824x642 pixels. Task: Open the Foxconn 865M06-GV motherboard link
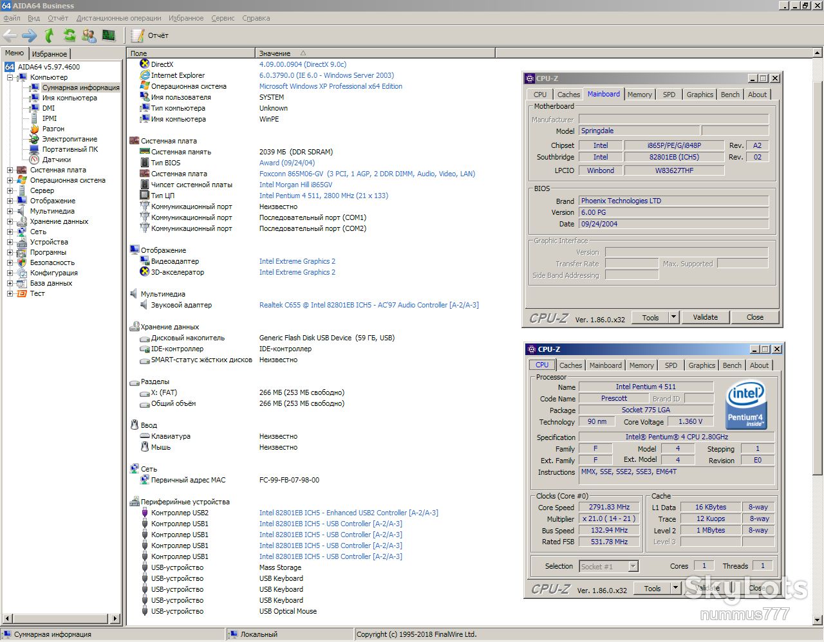pos(367,174)
